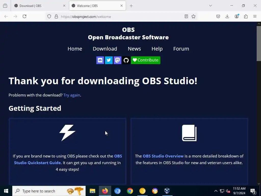Image resolution: width=261 pixels, height=196 pixels.
Task: Bookmark this page with the star icon
Action: 193,16
